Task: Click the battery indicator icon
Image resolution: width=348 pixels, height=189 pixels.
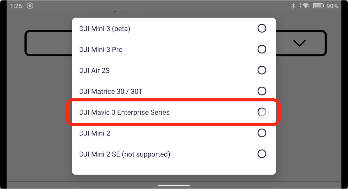Action: tap(318, 6)
